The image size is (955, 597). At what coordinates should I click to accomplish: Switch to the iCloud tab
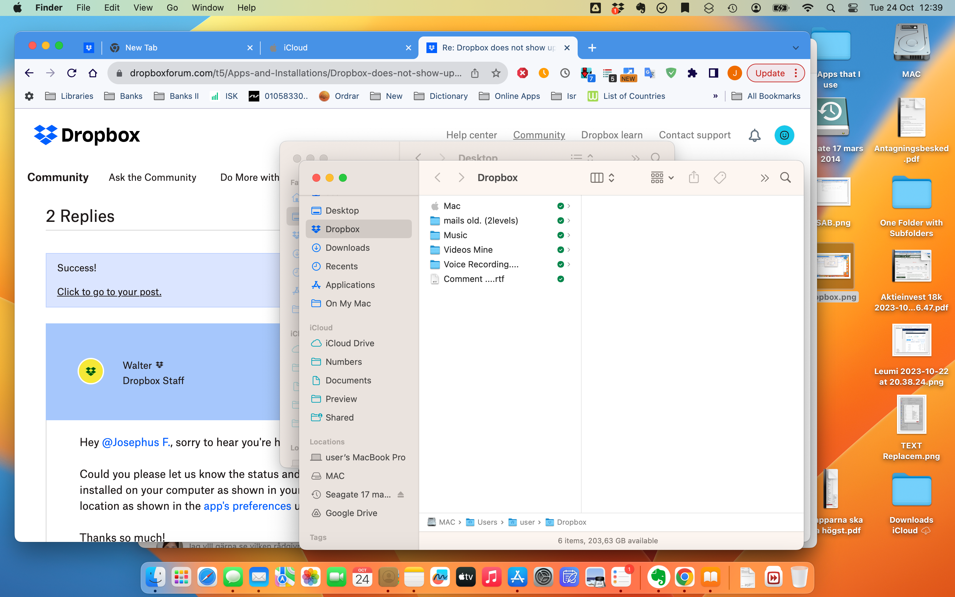click(339, 48)
